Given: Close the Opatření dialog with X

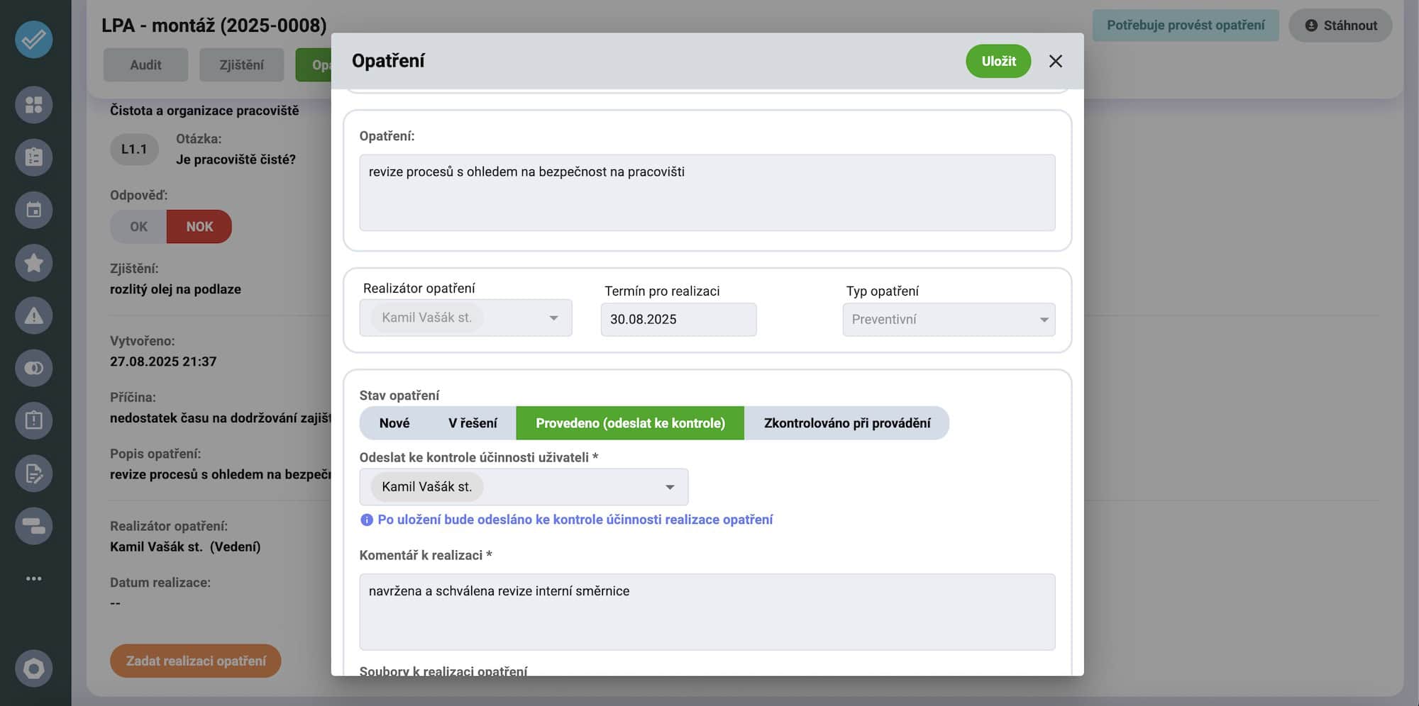Looking at the screenshot, I should tap(1055, 61).
